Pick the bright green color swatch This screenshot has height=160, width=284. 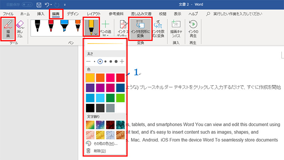click(x=120, y=97)
